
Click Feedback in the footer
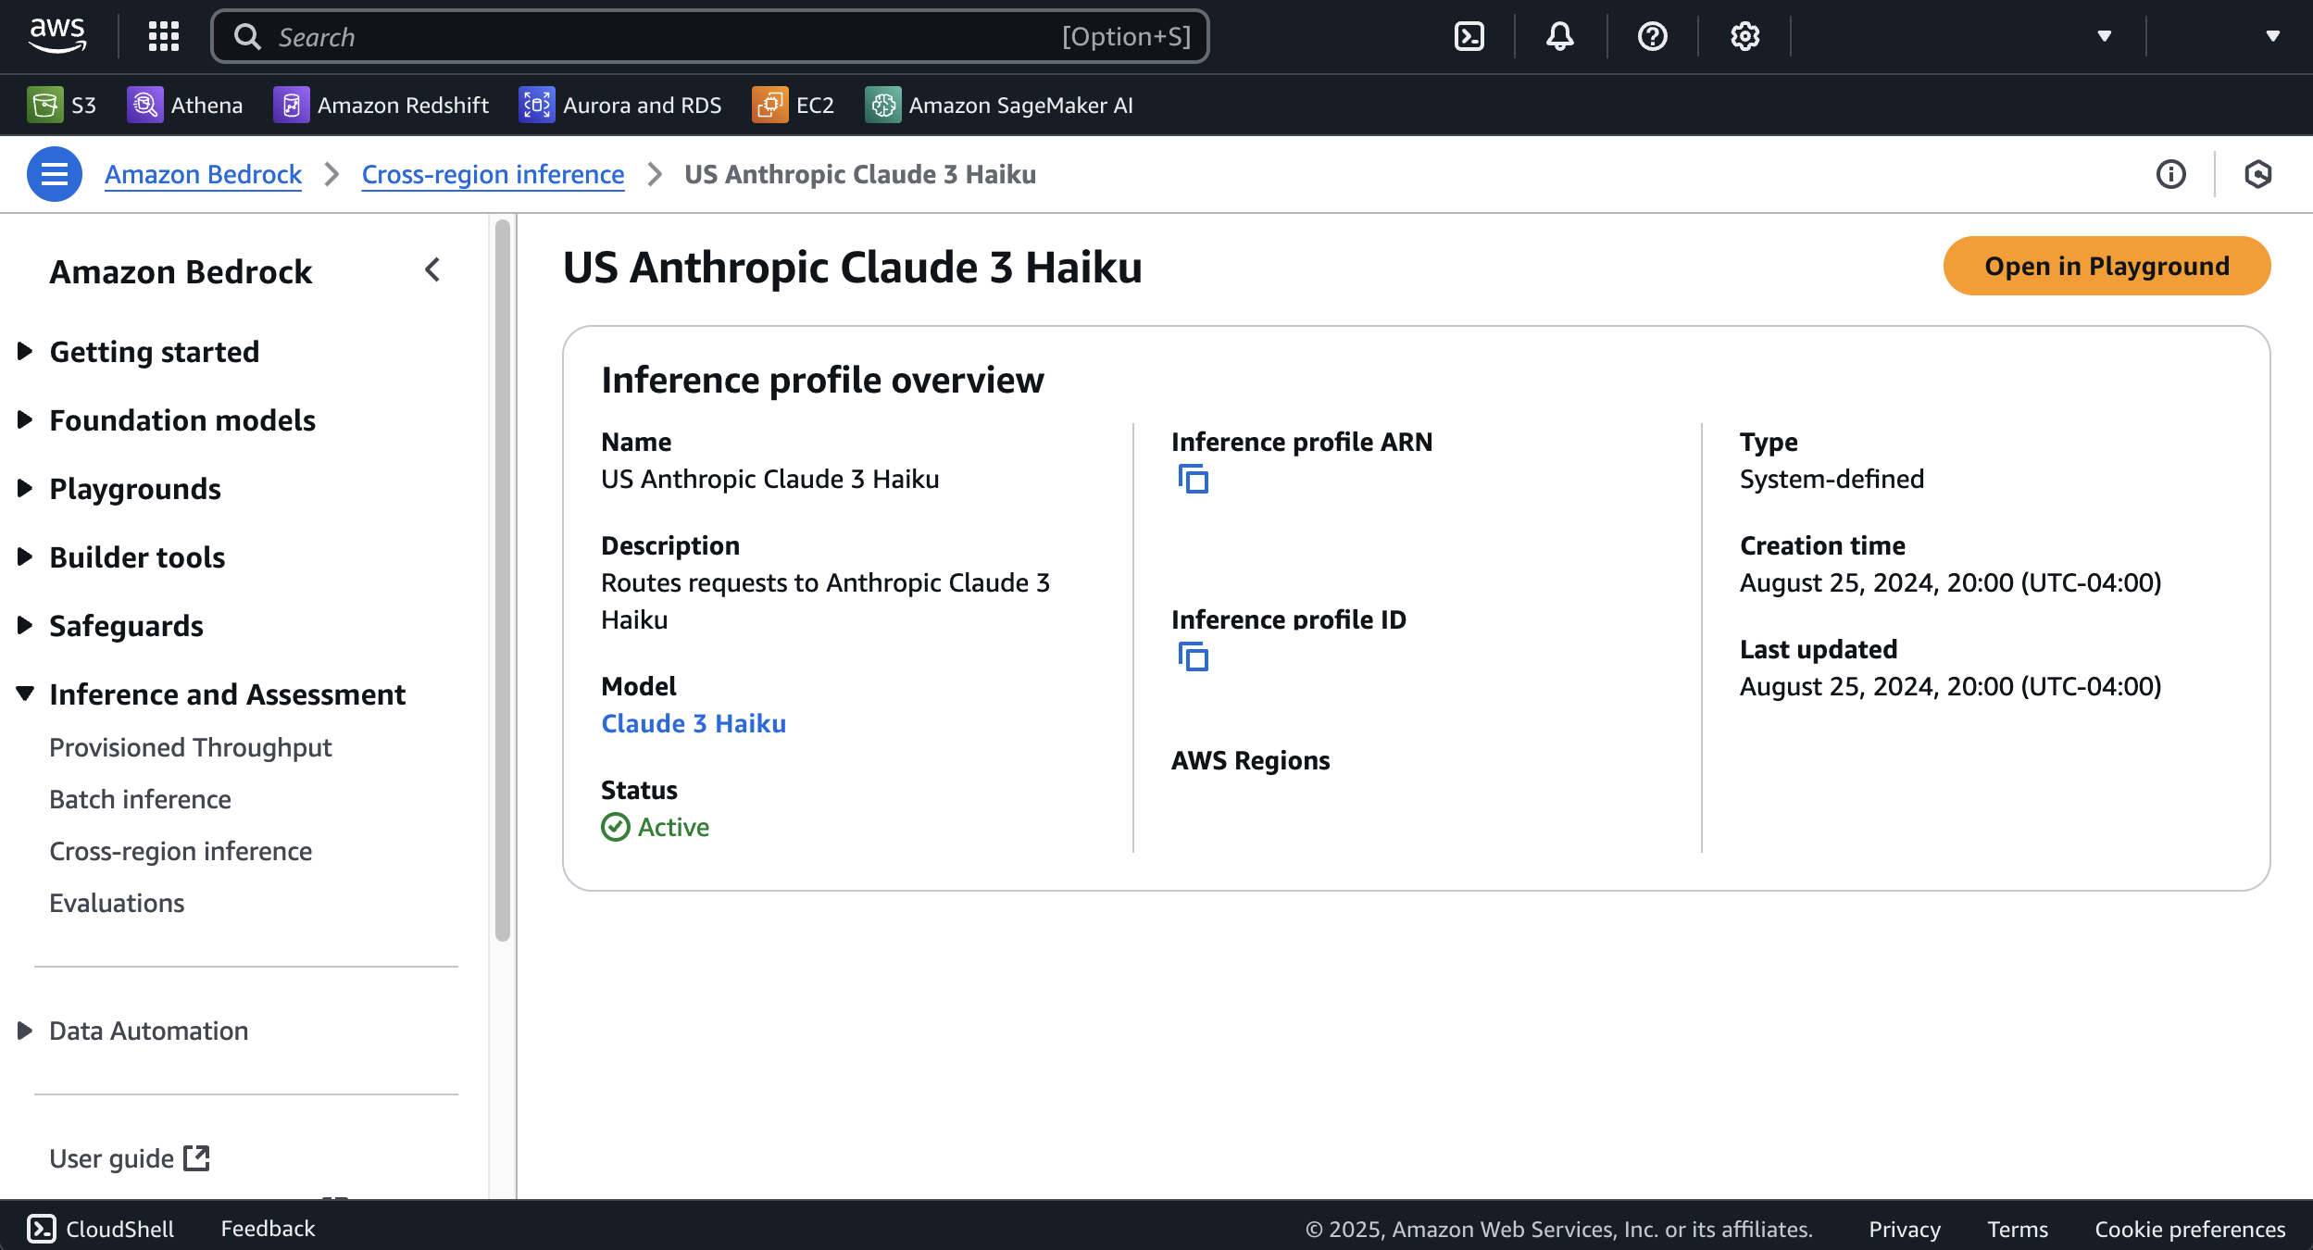268,1229
